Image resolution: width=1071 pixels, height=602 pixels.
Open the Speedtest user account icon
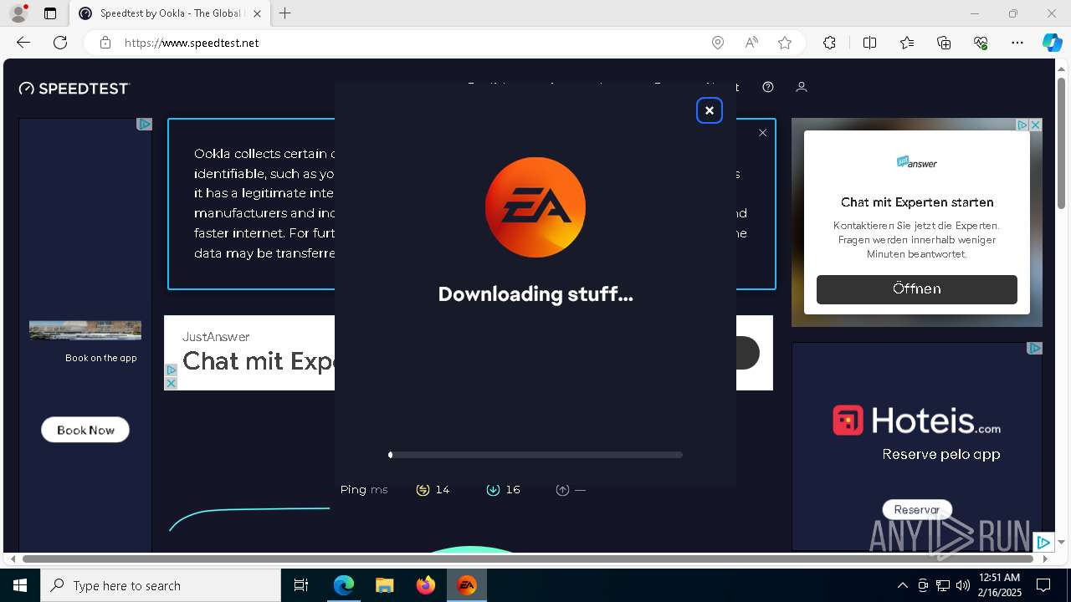(x=802, y=87)
